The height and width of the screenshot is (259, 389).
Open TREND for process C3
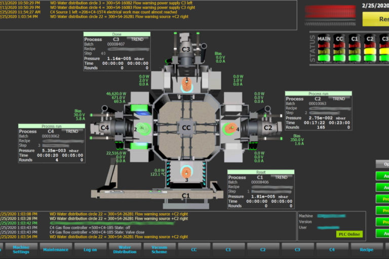pyautogui.click(x=137, y=39)
